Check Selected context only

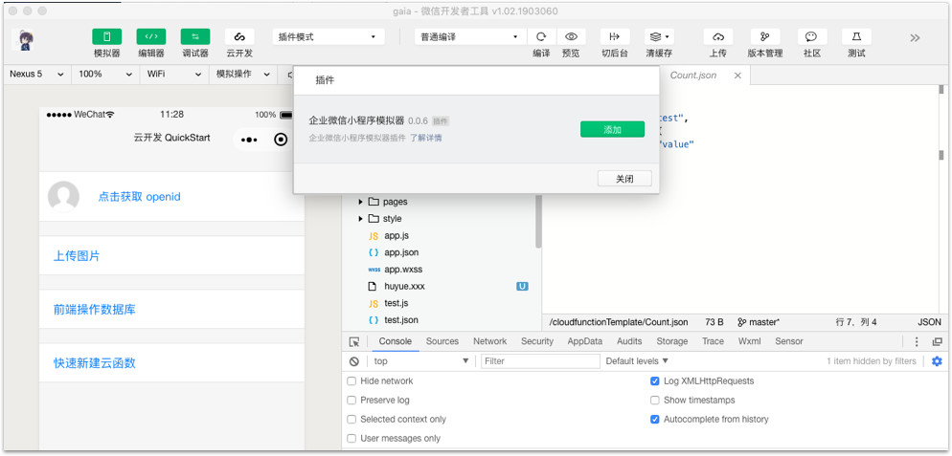[x=351, y=420]
